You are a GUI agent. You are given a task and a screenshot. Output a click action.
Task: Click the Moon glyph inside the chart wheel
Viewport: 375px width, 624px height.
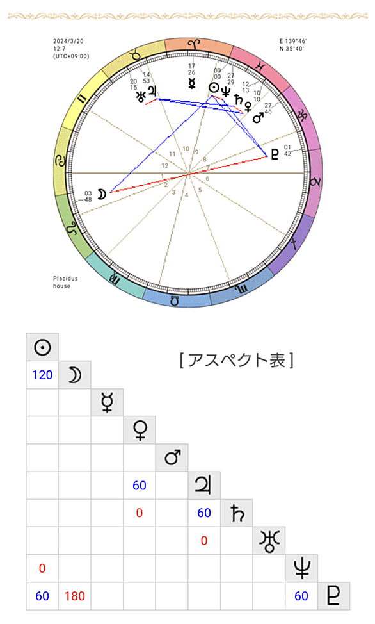pyautogui.click(x=102, y=194)
